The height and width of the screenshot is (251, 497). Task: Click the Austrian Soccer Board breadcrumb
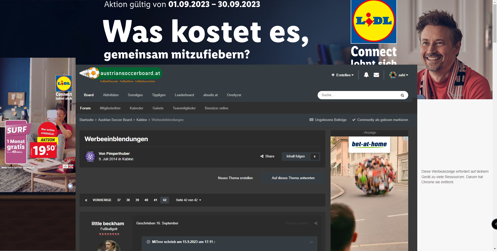click(115, 120)
